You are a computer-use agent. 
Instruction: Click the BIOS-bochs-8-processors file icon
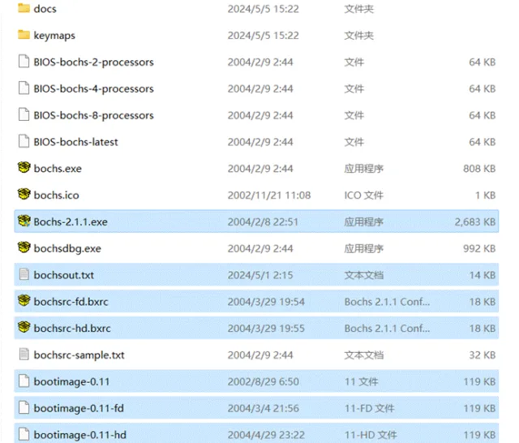click(24, 114)
